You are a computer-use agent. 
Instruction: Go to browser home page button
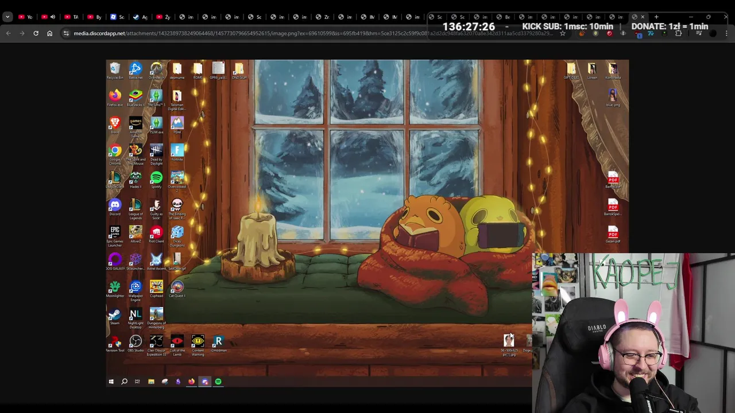coord(50,33)
